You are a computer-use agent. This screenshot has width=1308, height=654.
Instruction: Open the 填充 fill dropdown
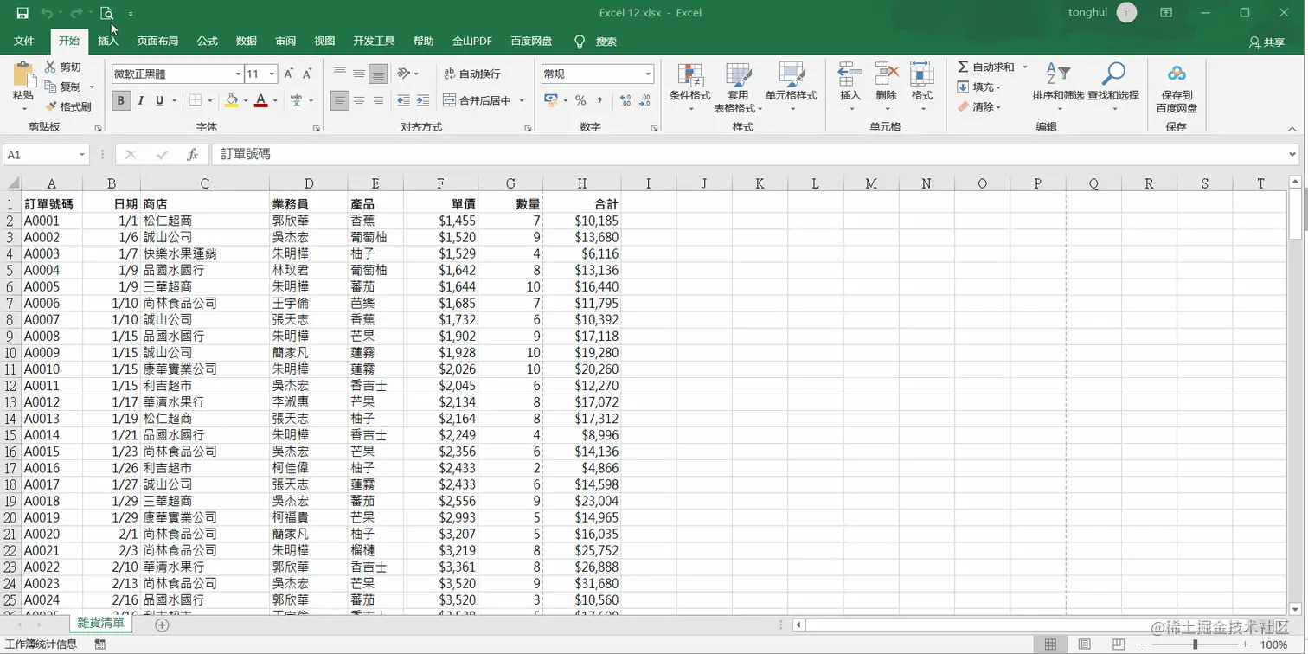click(979, 87)
